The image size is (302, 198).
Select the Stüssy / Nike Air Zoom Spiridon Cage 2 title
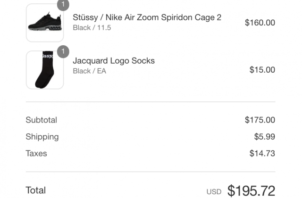pos(147,17)
